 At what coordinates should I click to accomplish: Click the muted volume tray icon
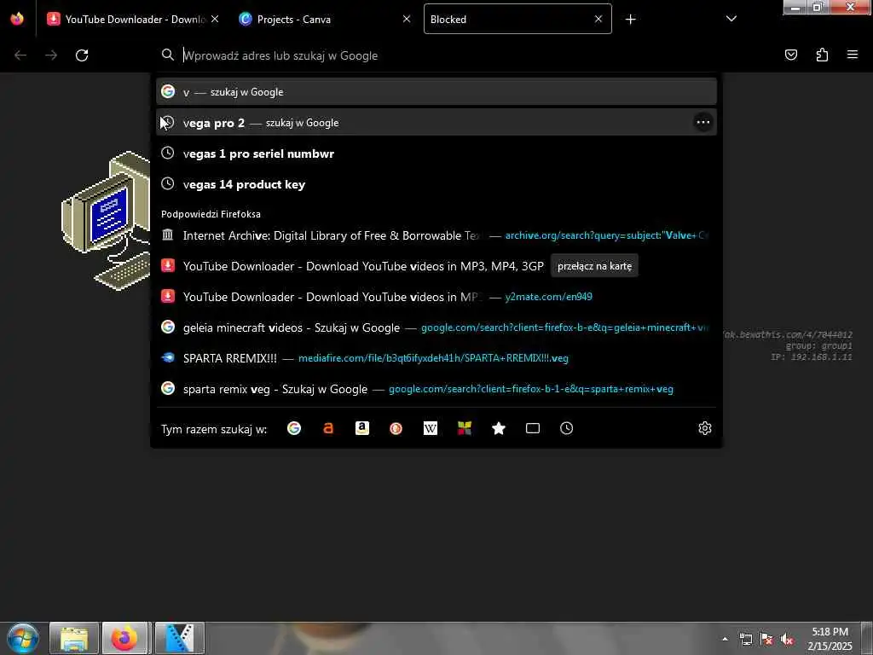[x=787, y=640]
